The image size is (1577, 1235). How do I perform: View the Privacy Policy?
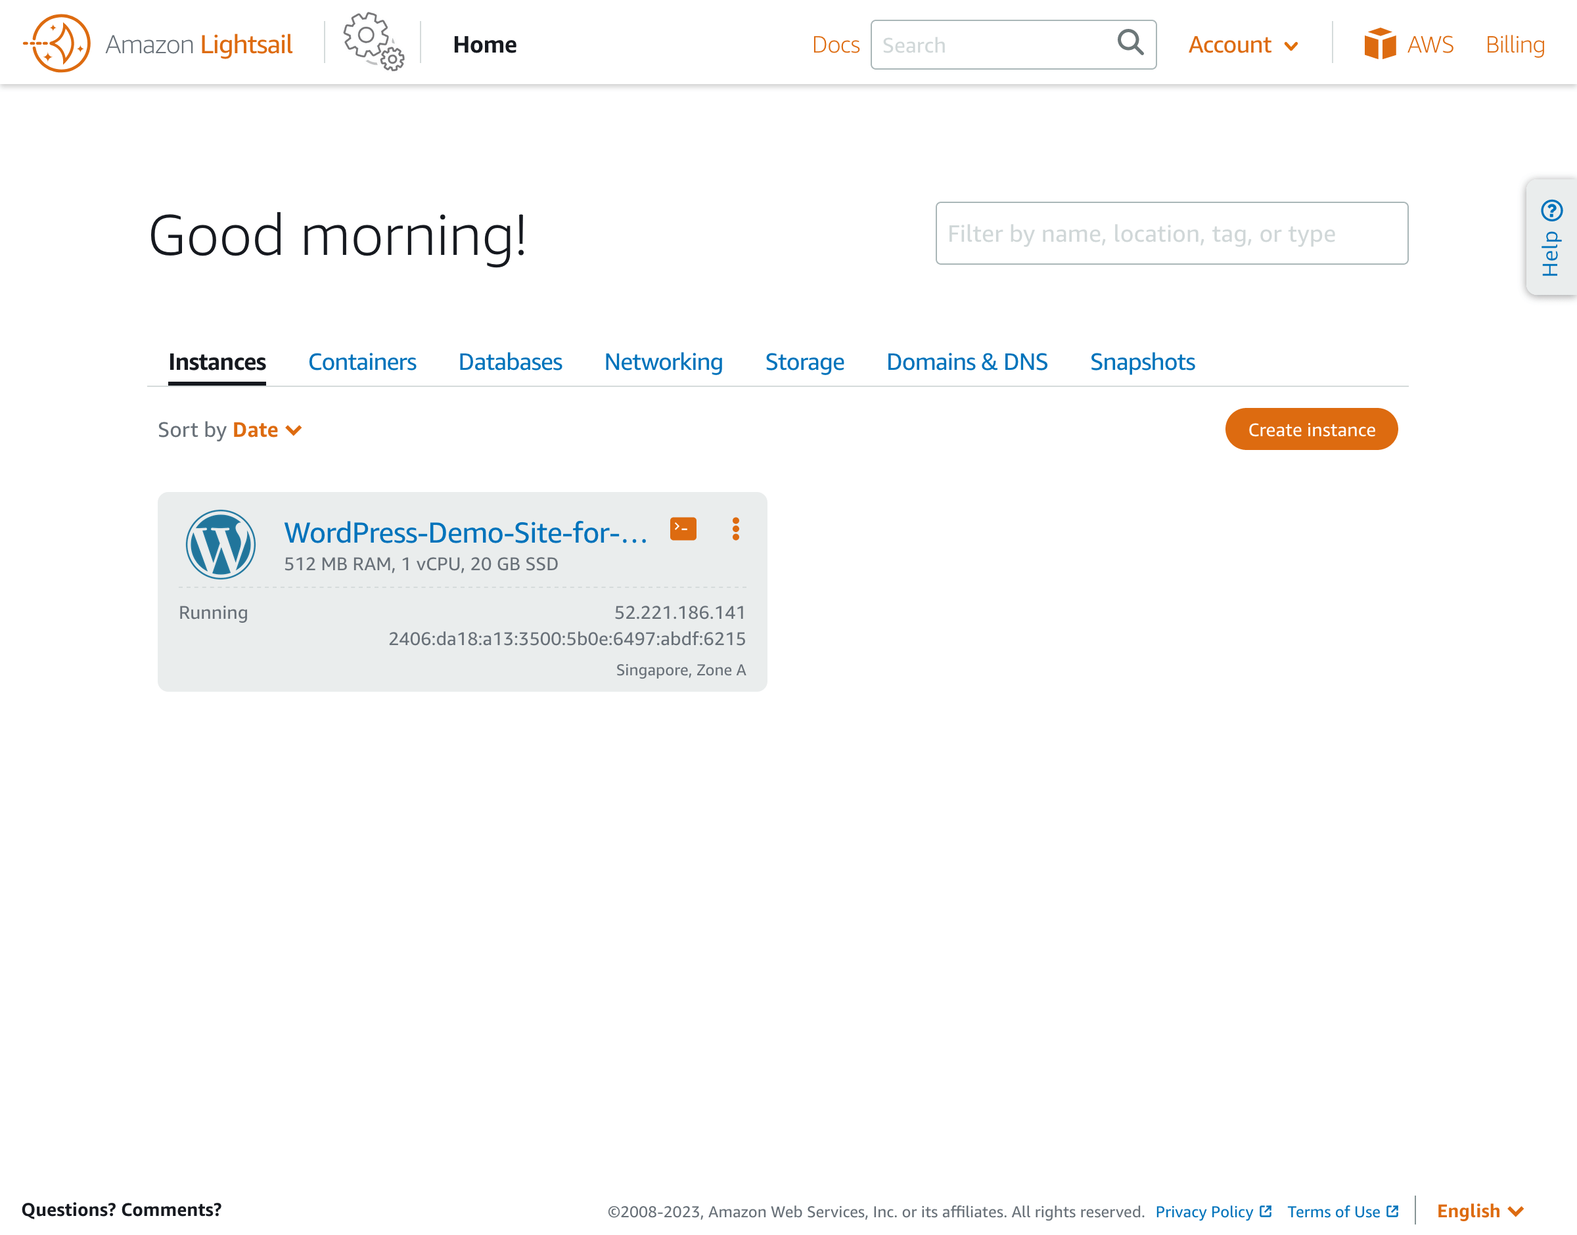pyautogui.click(x=1206, y=1211)
